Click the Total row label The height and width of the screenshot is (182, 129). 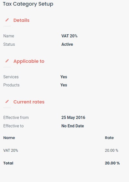8,163
